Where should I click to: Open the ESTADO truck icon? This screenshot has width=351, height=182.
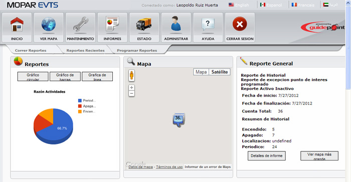click(144, 24)
